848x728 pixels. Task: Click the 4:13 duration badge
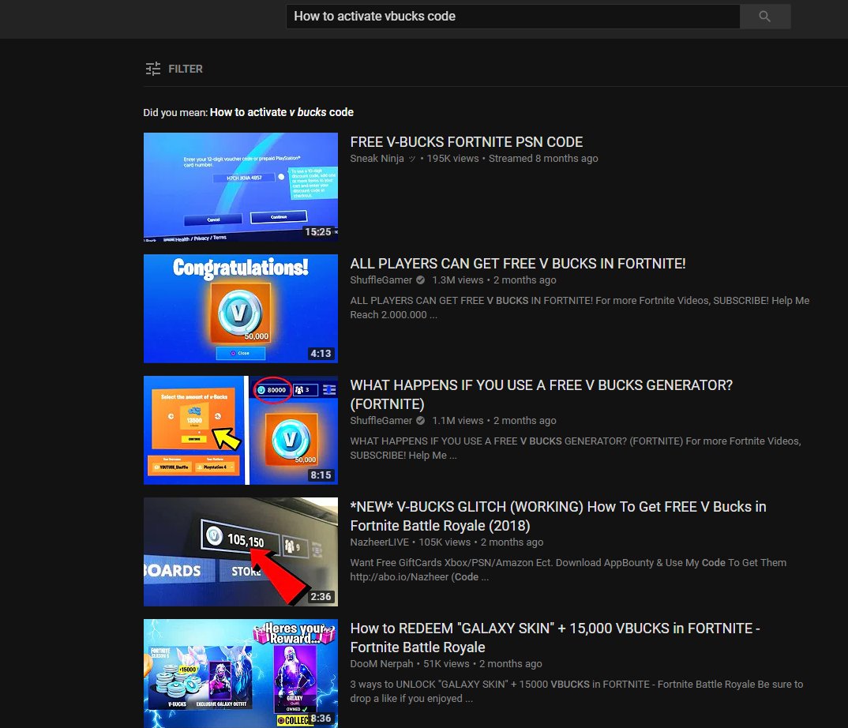pyautogui.click(x=321, y=353)
